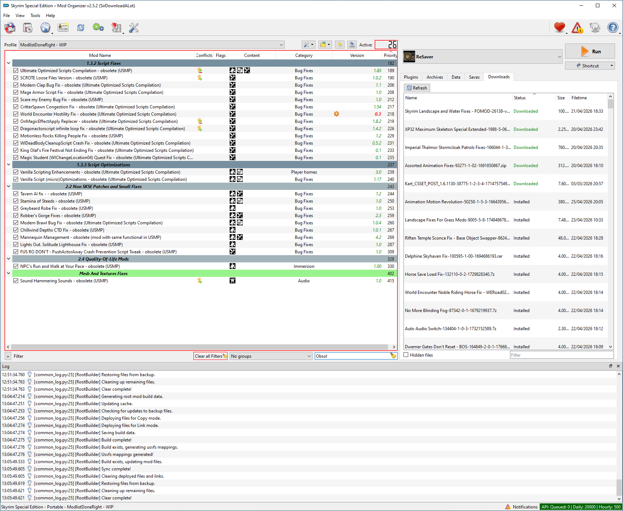Click the conflict icon for OnMagicEffectApply Replacer
The height and width of the screenshot is (511, 623).
(200, 121)
